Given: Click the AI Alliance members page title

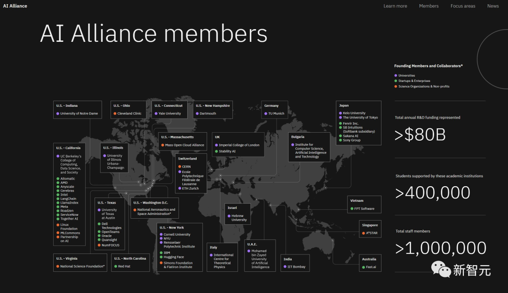Looking at the screenshot, I should [154, 33].
